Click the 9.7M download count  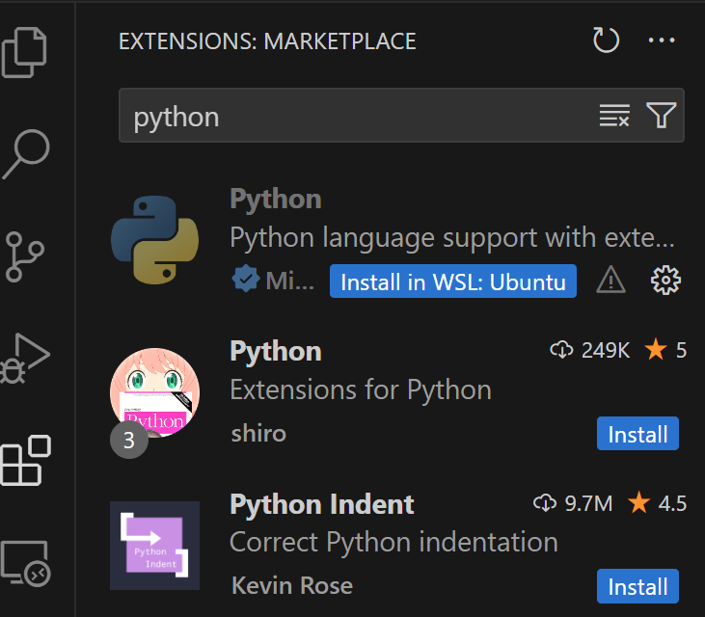pos(573,503)
